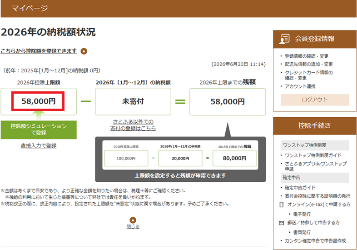Open ワンストップ特例制度ガイド link
The width and height of the screenshot is (357, 250).
pos(313,155)
